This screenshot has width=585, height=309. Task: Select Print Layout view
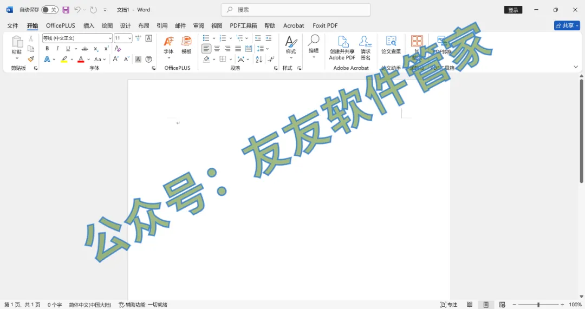point(486,305)
